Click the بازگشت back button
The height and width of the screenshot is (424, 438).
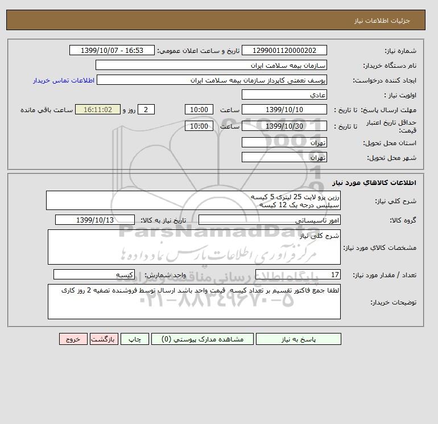[x=104, y=339]
